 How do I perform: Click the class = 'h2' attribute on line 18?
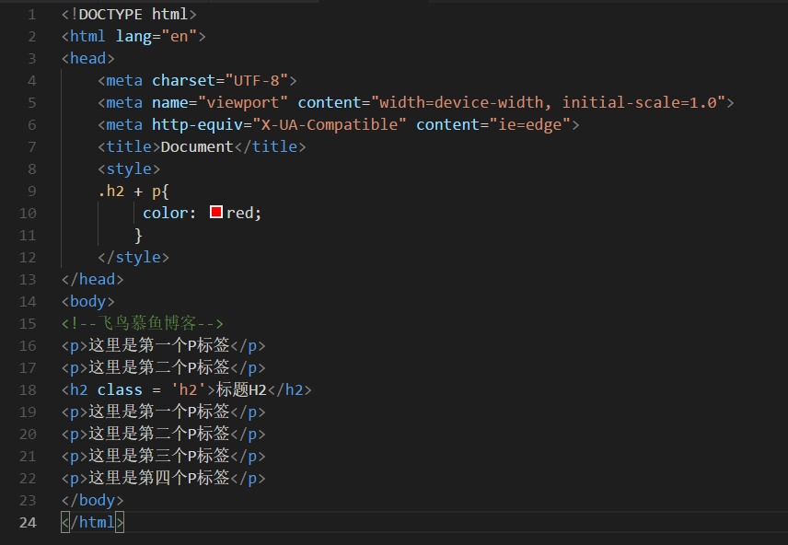pos(136,389)
